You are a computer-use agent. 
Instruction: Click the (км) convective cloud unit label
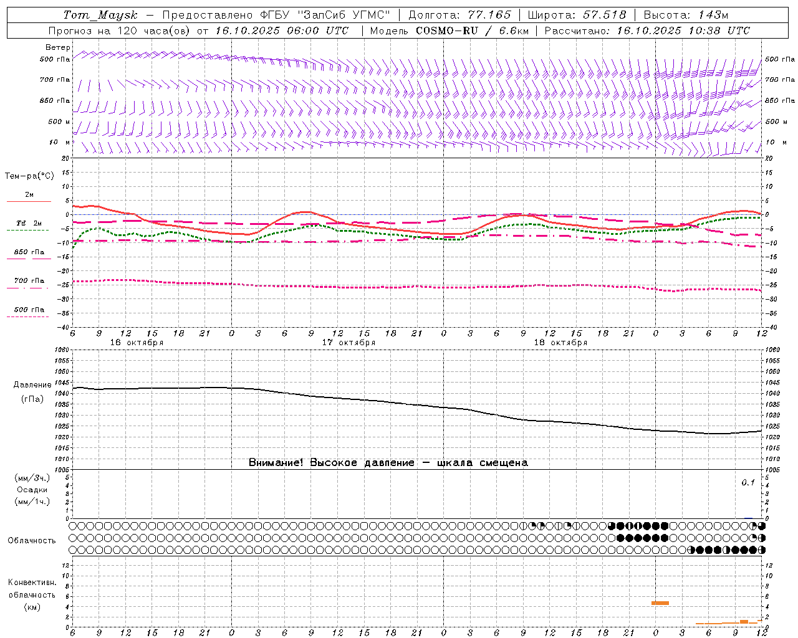[x=32, y=607]
